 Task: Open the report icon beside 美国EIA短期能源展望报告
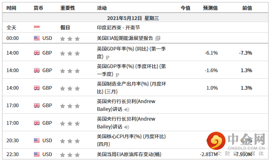pyautogui.click(x=158, y=38)
